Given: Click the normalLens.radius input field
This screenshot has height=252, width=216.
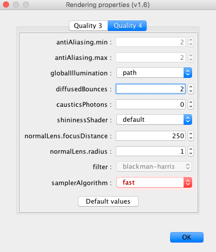Looking at the screenshot, I should [x=151, y=151].
